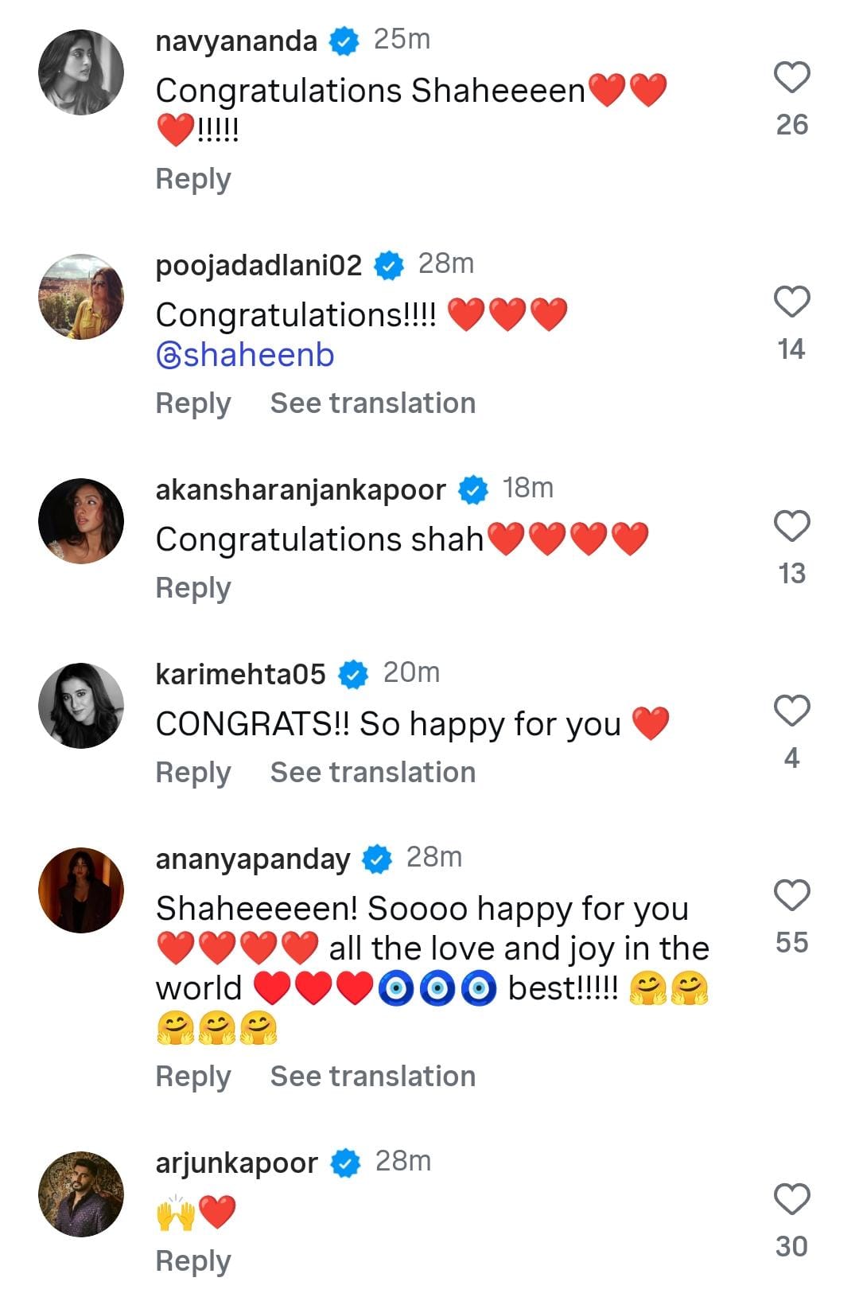Viewport: 859px width, 1301px height.
Task: Heart ananyapanday's comment
Action: 791,896
